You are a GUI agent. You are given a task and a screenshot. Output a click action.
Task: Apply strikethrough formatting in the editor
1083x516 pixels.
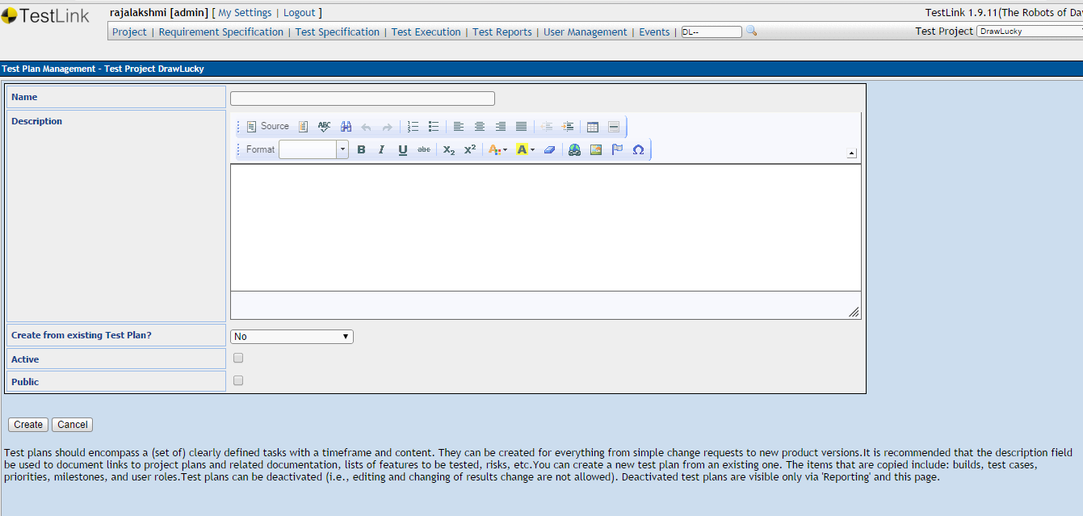(x=423, y=149)
